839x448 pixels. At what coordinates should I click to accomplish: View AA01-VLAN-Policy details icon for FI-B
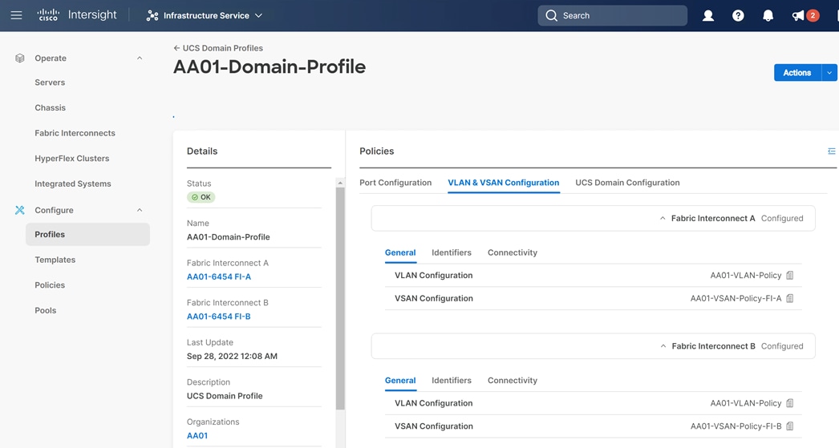[x=790, y=403]
